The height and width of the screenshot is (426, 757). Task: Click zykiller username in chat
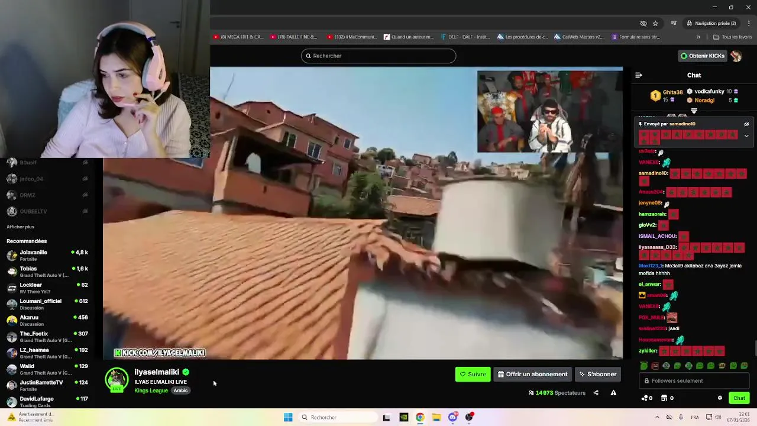pos(648,351)
